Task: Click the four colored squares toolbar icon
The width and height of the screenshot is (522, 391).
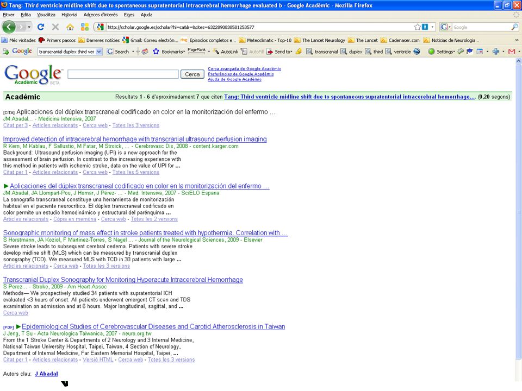Action: [x=85, y=27]
